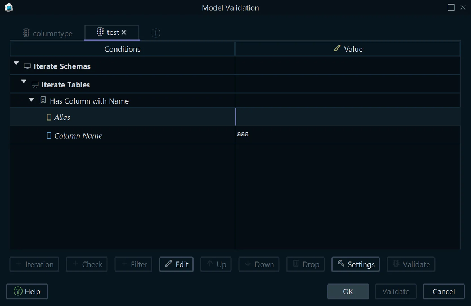471x306 pixels.
Task: Click the Alias value input field
Action: [348, 117]
